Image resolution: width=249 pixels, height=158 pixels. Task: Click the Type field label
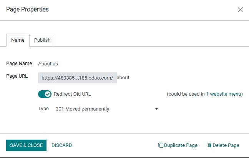coord(43,109)
